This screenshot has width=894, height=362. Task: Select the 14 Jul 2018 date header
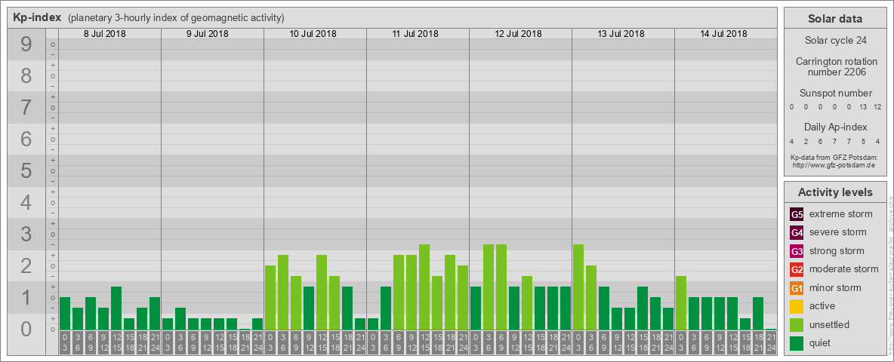pyautogui.click(x=723, y=34)
